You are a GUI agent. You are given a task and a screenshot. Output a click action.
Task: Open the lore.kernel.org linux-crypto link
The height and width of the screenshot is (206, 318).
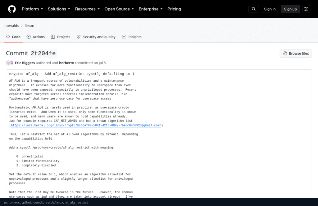coord(86,125)
